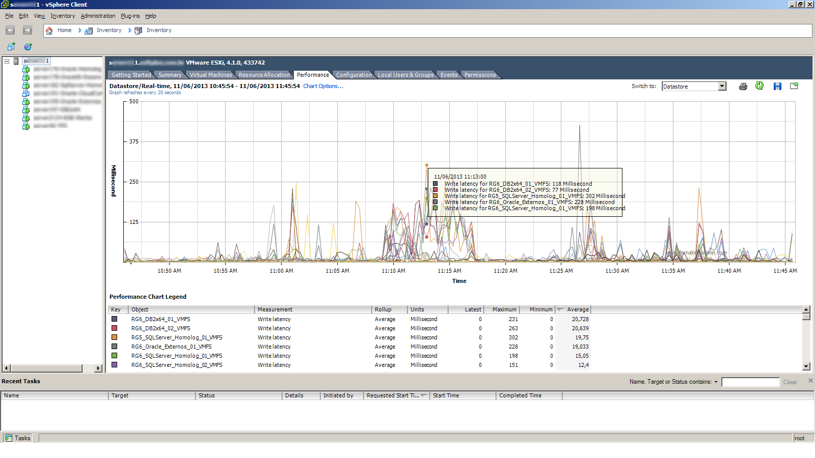Click the Tasks icon in the status bar
The width and height of the screenshot is (815, 458).
[x=9, y=438]
